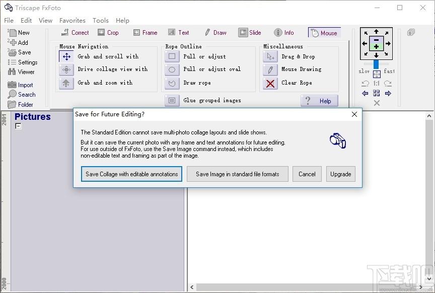Open Search with the magnifier icon
Image resolution: width=435 pixels, height=293 pixels.
pyautogui.click(x=22, y=94)
